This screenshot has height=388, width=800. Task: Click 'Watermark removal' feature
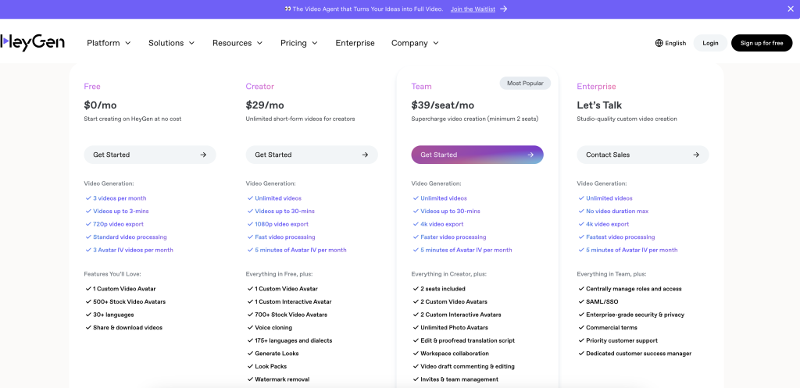282,379
